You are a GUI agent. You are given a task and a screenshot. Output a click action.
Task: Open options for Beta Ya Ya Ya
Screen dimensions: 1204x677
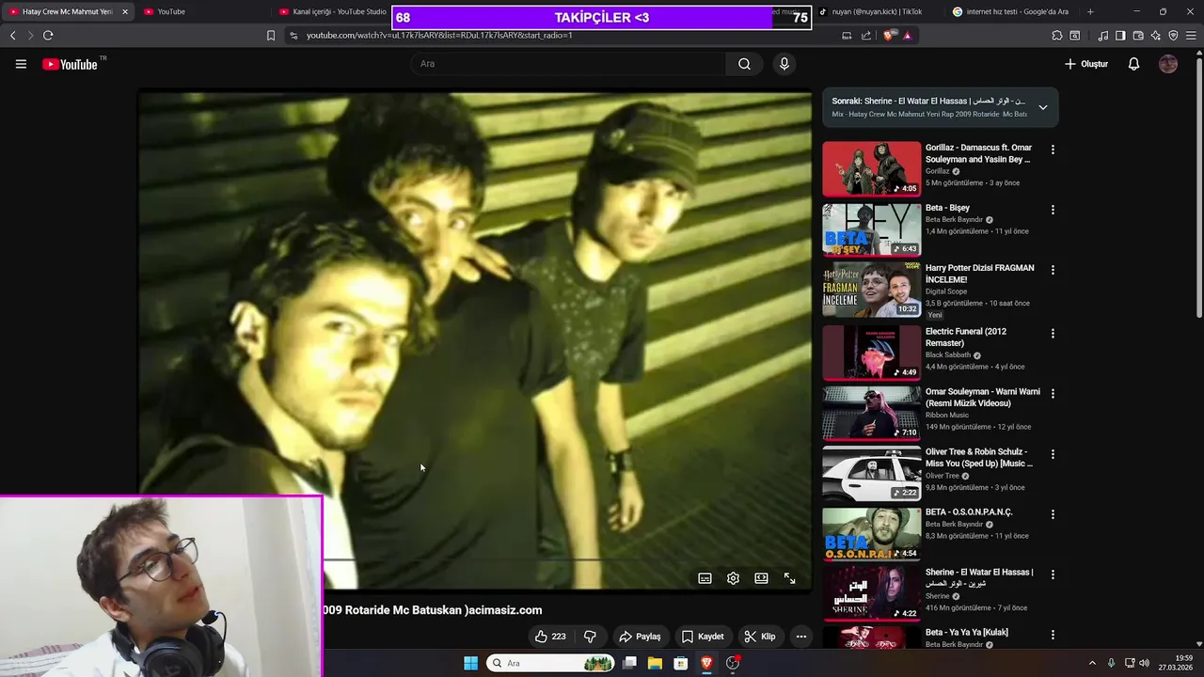click(1053, 635)
